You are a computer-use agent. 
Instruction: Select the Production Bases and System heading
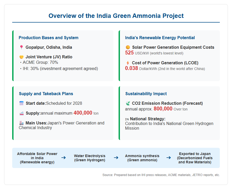pos(49,38)
